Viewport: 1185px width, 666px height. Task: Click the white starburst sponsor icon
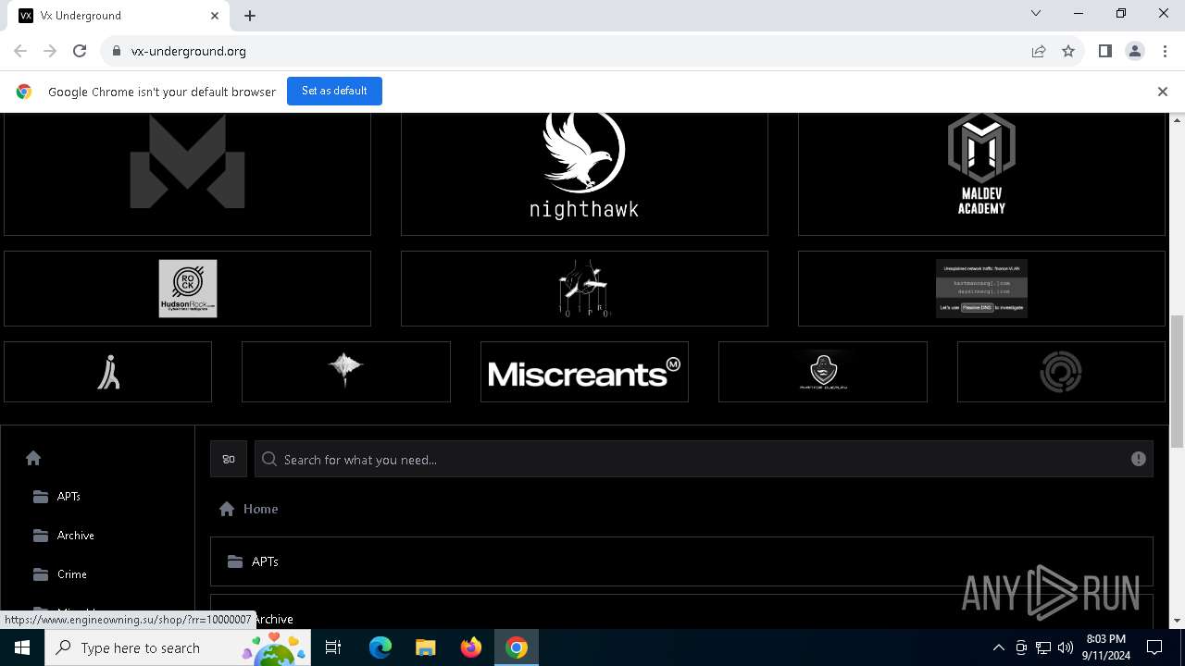pyautogui.click(x=346, y=372)
